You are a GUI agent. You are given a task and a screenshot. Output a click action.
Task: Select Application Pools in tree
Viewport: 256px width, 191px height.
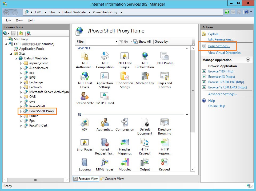click(31, 49)
